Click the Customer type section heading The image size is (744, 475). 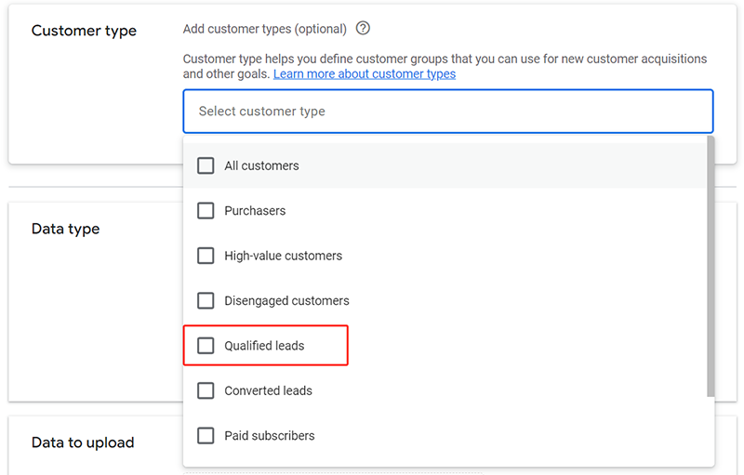pos(84,31)
